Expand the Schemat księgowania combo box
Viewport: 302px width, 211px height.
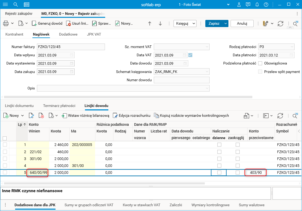pos(207,72)
